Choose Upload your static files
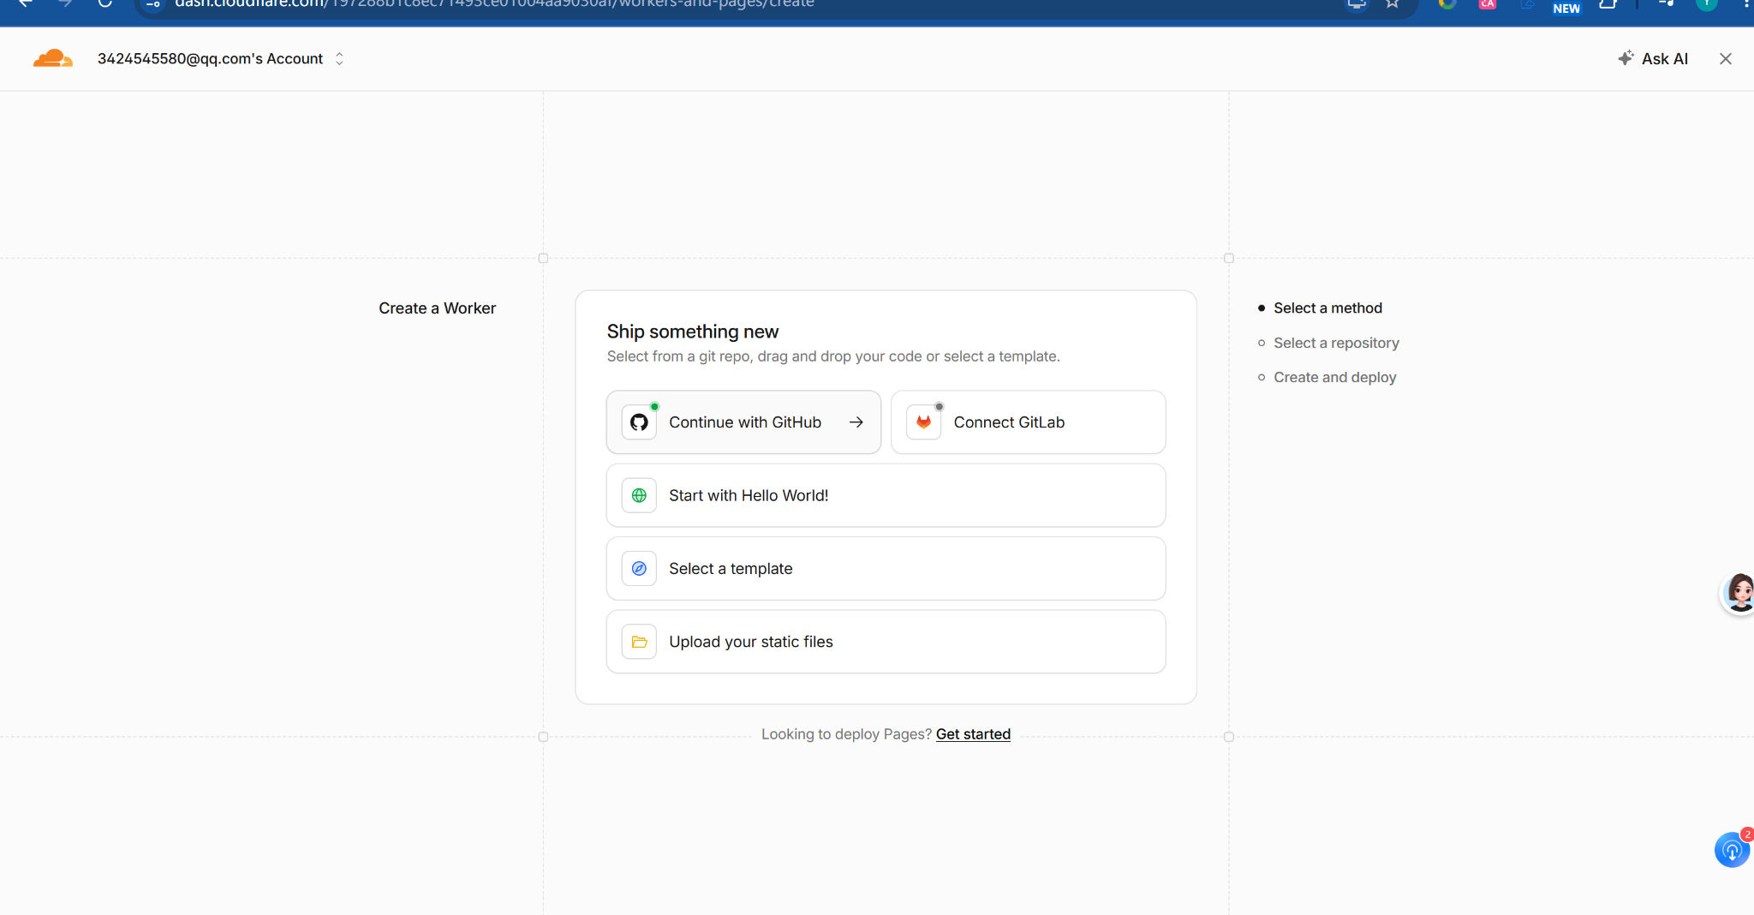 tap(886, 642)
